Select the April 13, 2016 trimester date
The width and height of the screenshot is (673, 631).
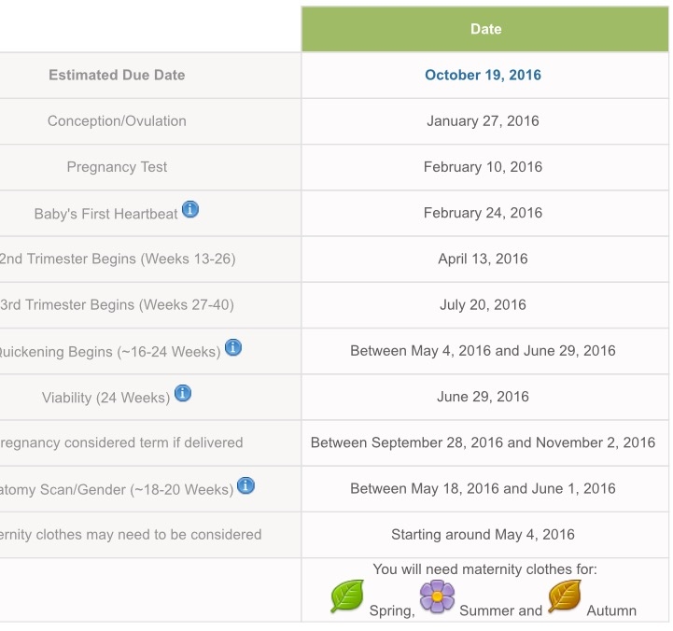[483, 259]
